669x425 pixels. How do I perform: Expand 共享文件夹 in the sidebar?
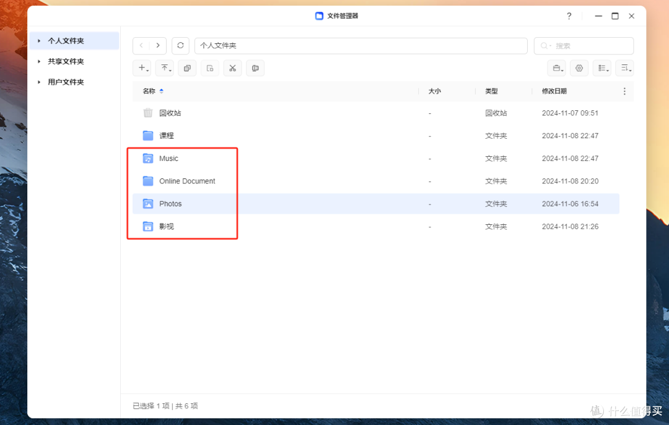click(x=39, y=61)
